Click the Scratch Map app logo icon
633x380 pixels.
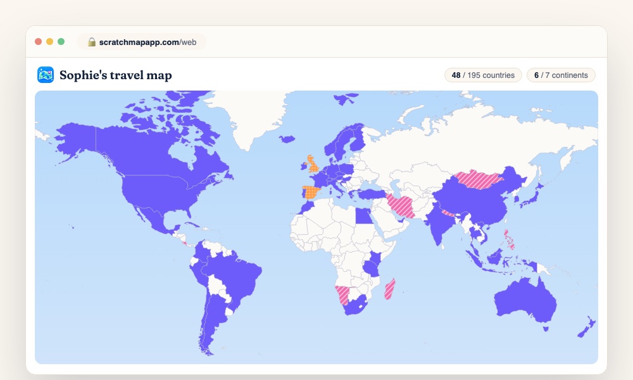(x=46, y=75)
